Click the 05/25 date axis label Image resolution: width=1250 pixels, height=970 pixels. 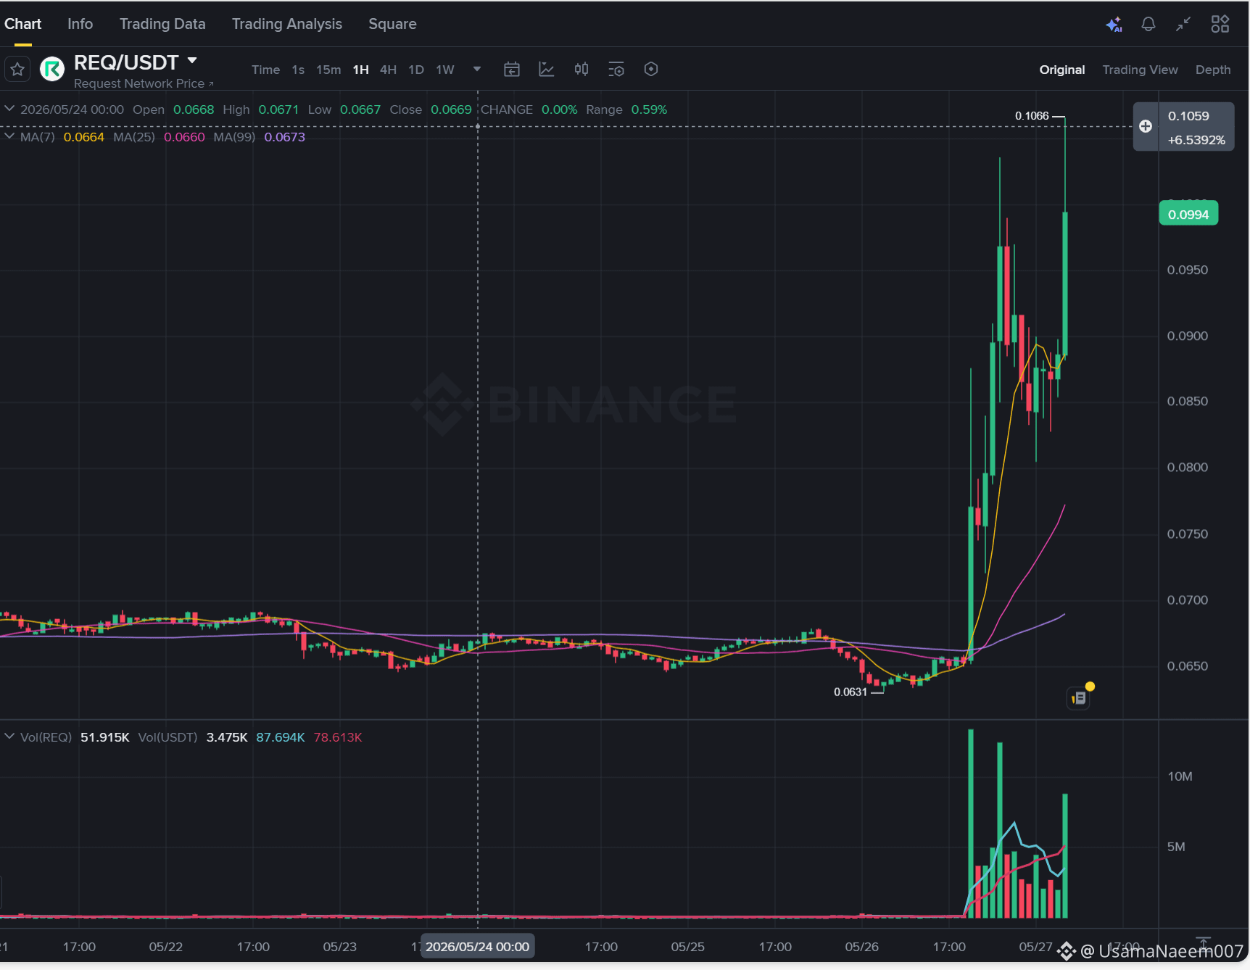point(688,947)
